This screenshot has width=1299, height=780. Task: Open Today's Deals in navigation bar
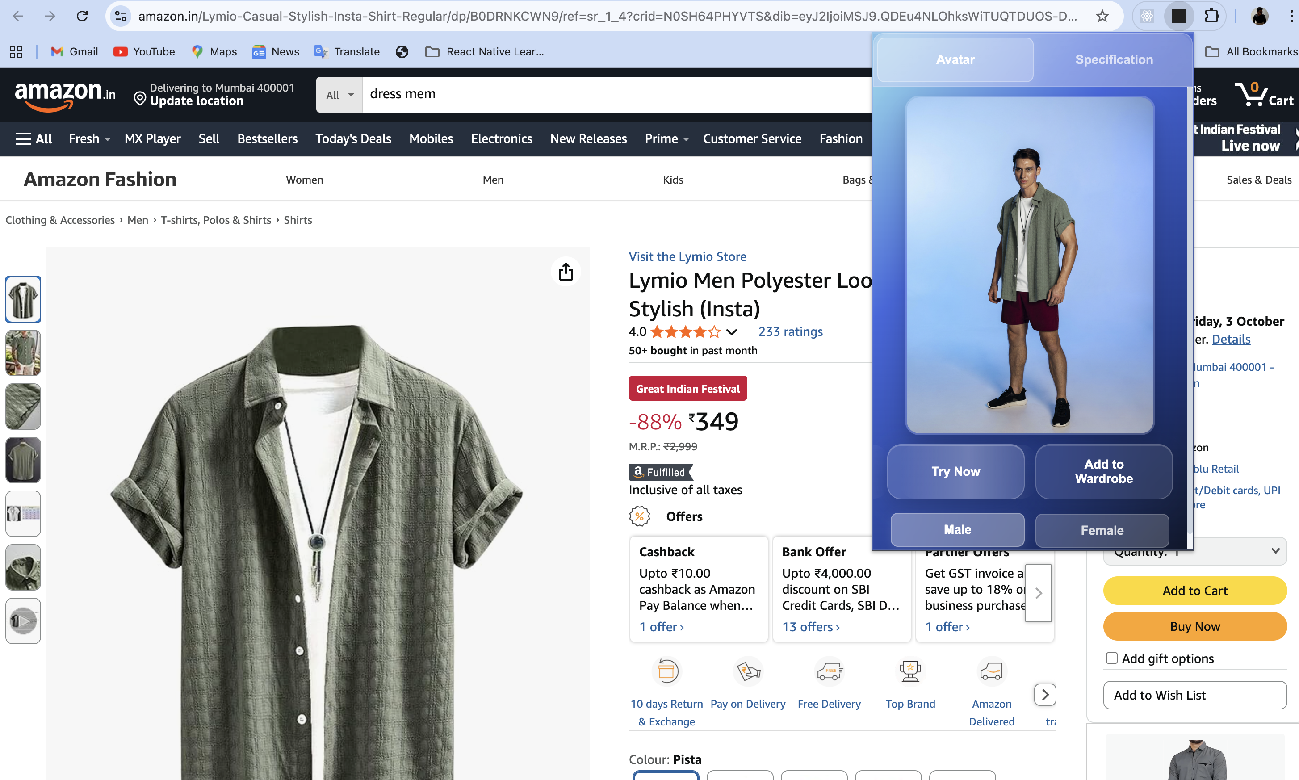coord(353,139)
